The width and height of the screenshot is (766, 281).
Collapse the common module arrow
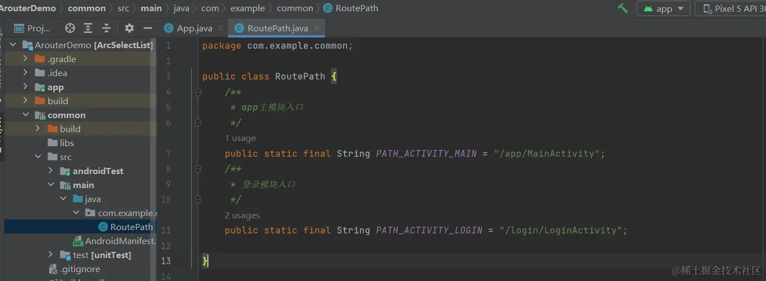coord(25,115)
